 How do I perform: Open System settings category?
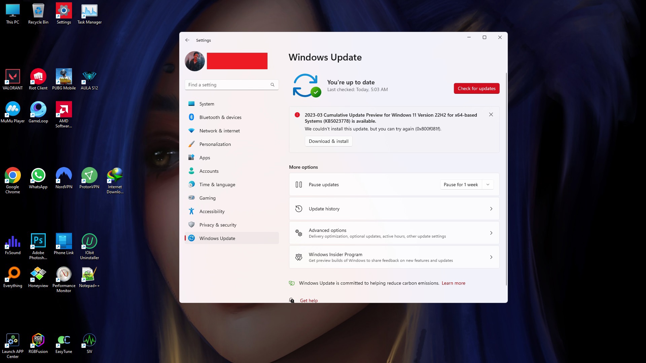[232, 104]
